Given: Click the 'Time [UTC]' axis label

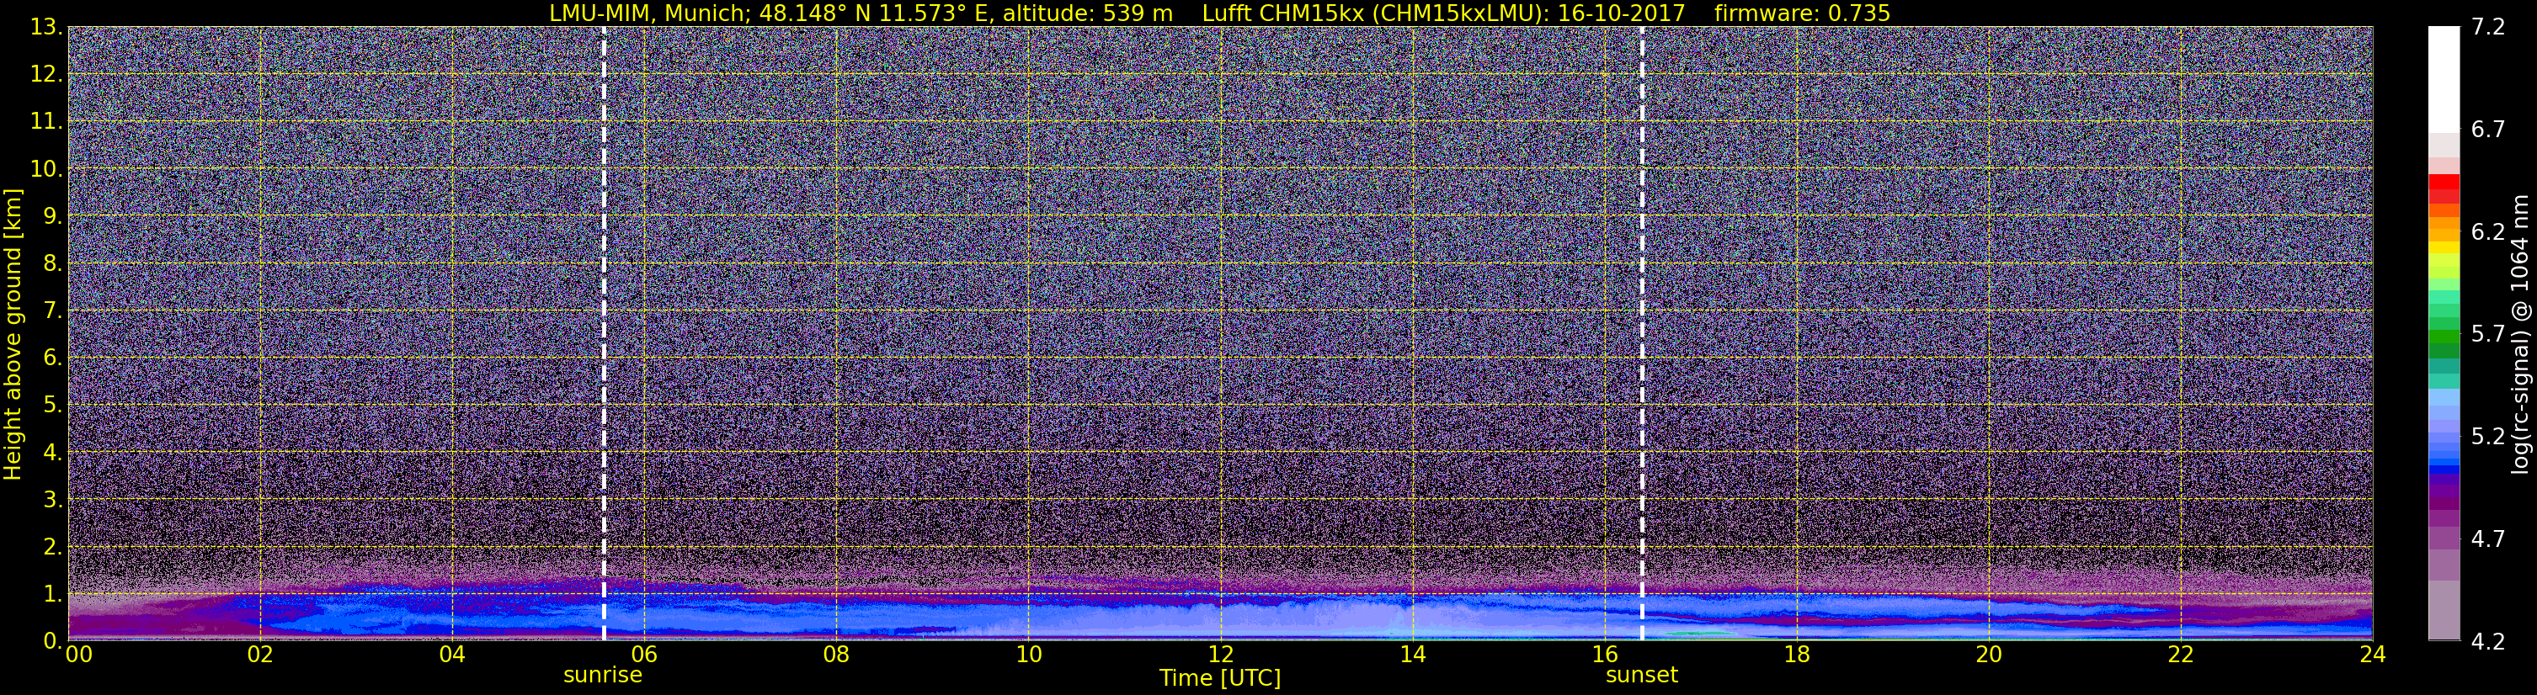Looking at the screenshot, I should (1220, 678).
